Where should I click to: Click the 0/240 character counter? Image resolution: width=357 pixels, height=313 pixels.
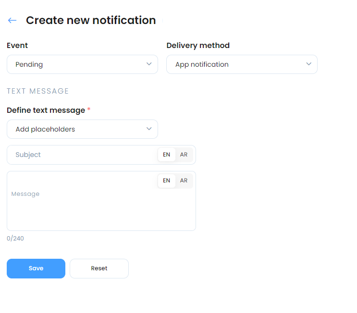(15, 239)
